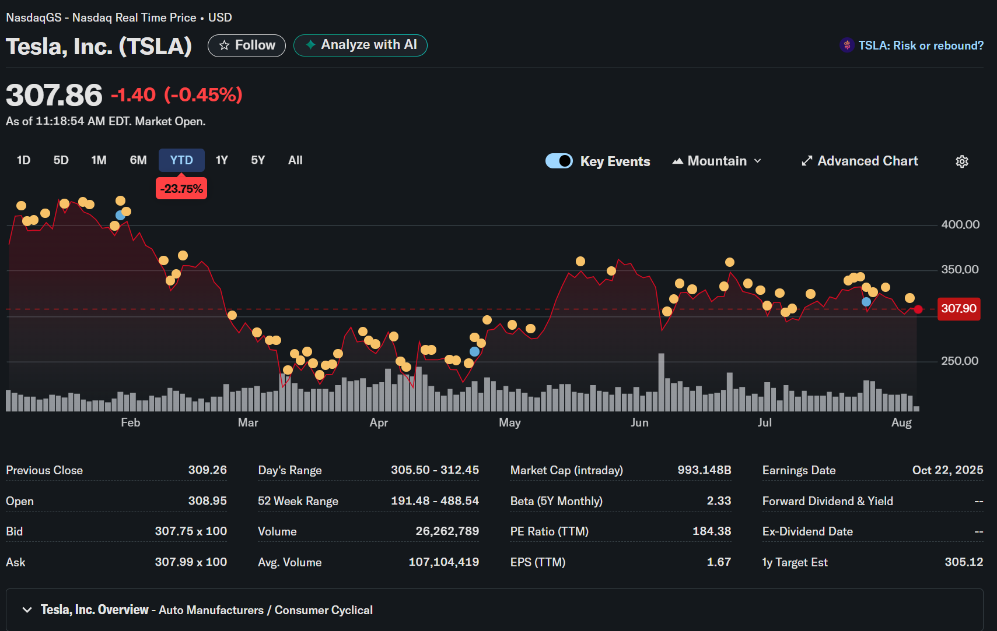The width and height of the screenshot is (997, 631).
Task: Select the 1D time range tab
Action: click(23, 160)
